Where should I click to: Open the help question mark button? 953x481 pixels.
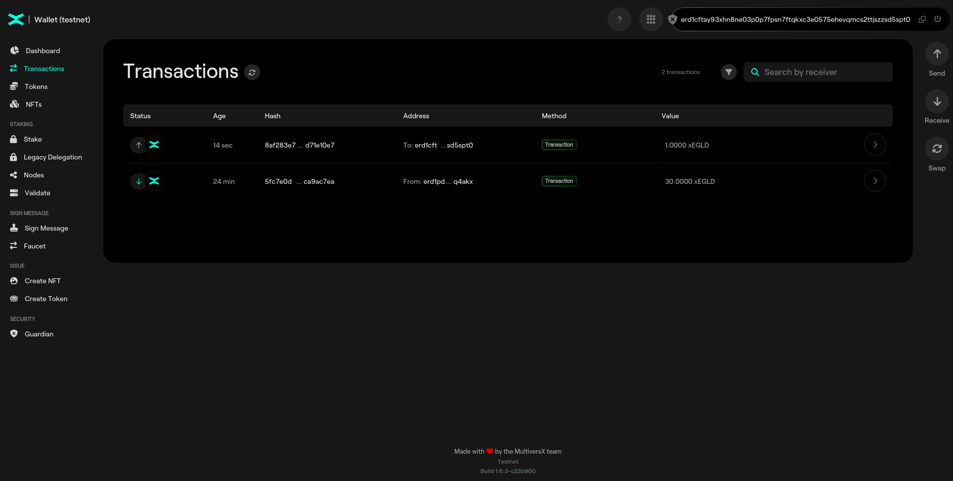[619, 19]
